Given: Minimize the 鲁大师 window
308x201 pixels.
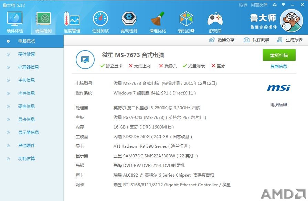Looking at the screenshot, I should [293, 5].
